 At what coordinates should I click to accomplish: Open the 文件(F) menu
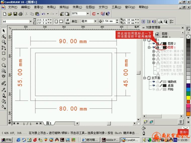coord(13,7)
